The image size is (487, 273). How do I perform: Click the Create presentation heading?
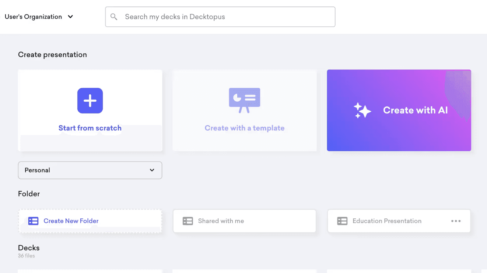pyautogui.click(x=52, y=55)
